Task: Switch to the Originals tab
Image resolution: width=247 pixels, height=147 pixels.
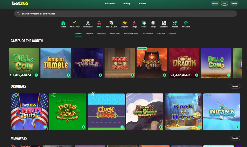Action: [x=90, y=34]
